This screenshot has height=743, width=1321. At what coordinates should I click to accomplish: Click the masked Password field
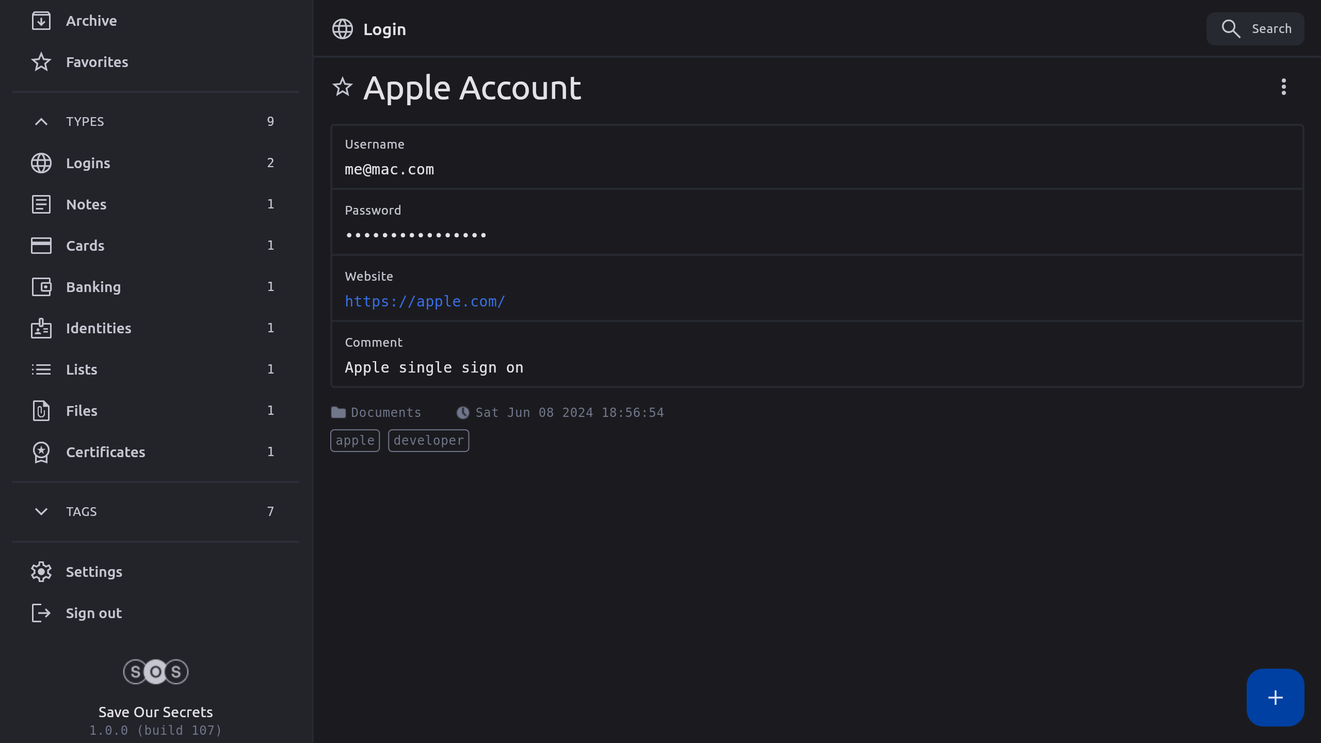[416, 235]
